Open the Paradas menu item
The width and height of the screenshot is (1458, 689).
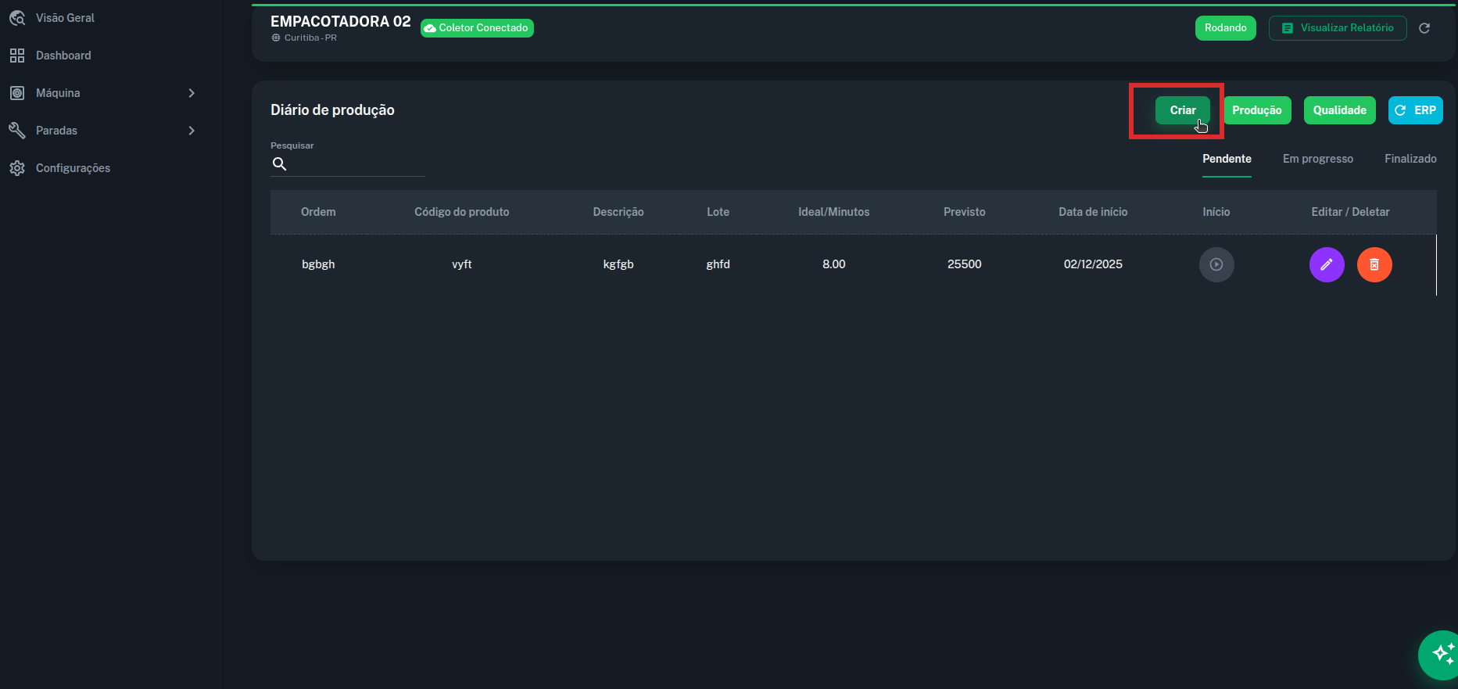(56, 131)
